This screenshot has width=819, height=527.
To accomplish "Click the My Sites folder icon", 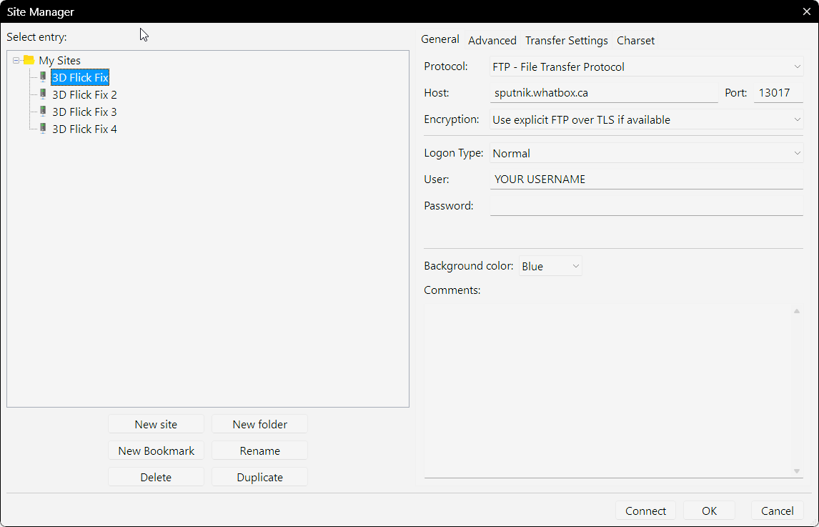I will pos(29,61).
